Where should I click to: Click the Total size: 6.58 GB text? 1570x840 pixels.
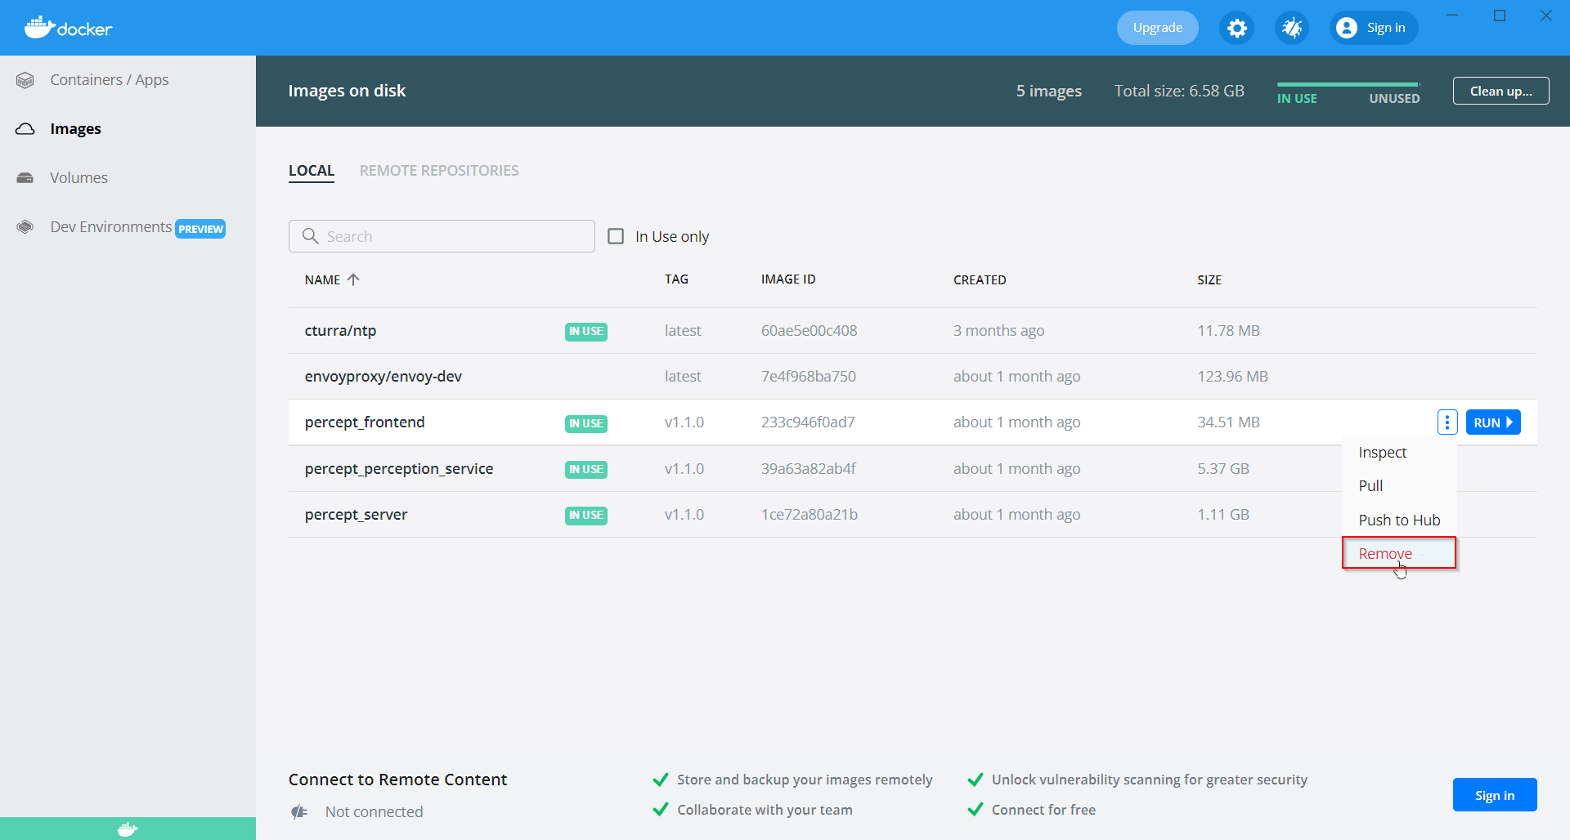pyautogui.click(x=1179, y=91)
